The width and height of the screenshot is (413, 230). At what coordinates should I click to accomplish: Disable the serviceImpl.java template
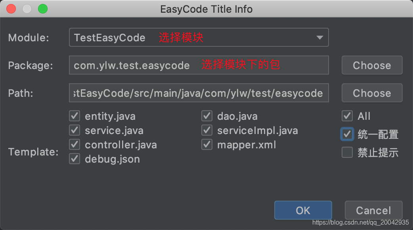tap(207, 130)
